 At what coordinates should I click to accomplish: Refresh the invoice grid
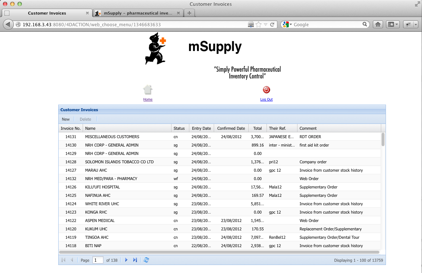146,260
